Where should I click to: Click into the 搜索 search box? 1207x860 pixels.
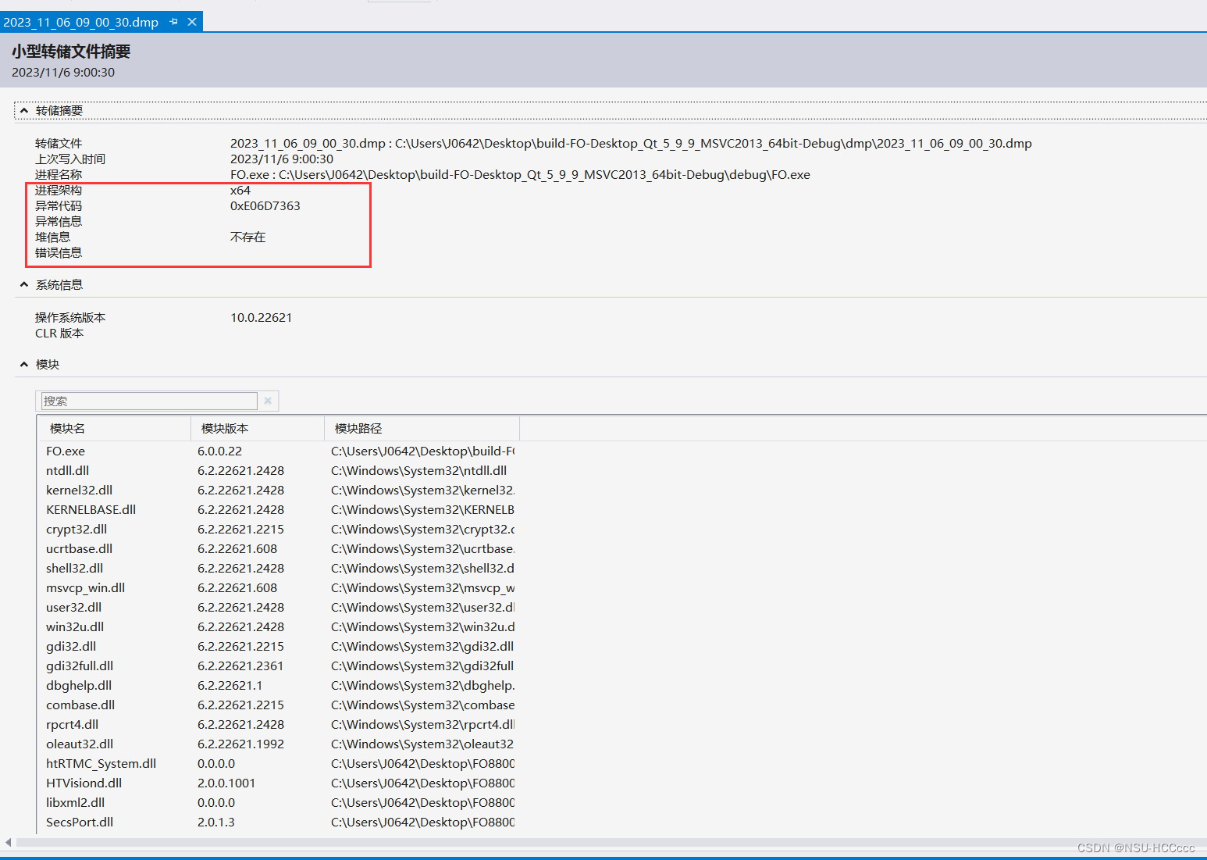(x=148, y=401)
